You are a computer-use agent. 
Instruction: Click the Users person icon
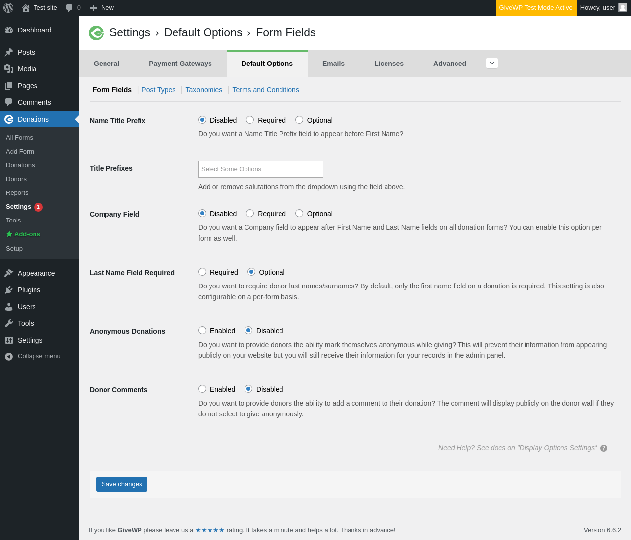click(x=9, y=307)
